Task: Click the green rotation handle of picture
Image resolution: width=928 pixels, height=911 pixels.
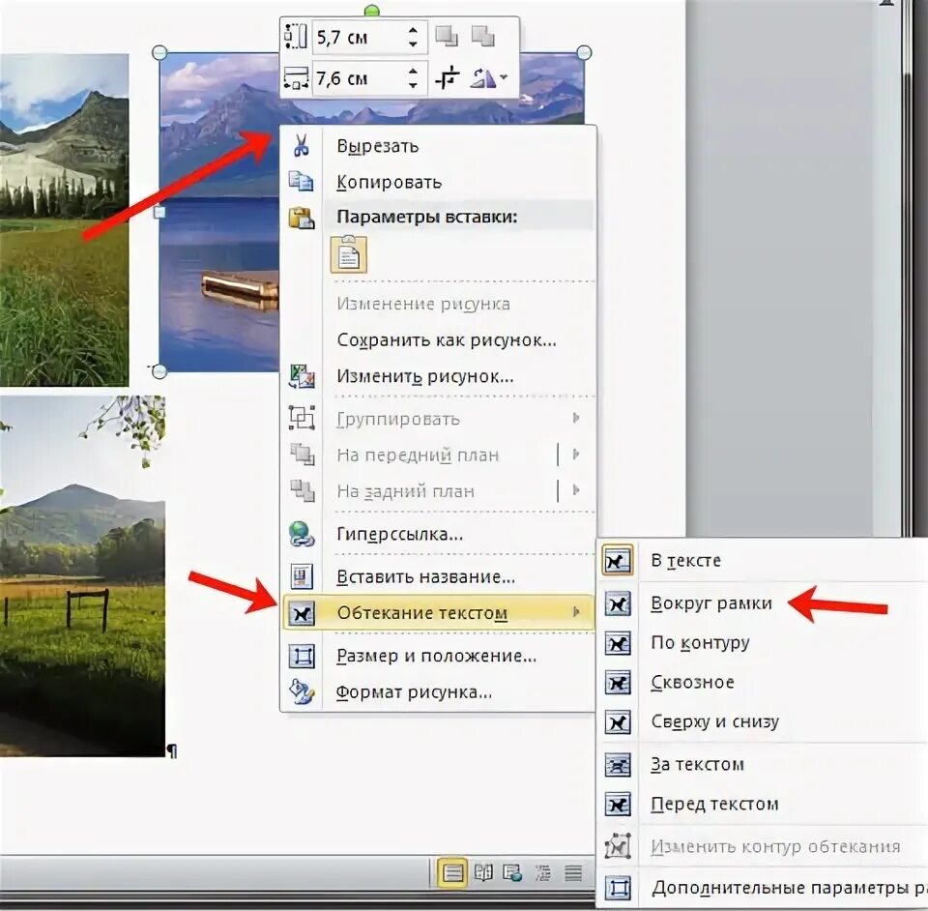Action: pyautogui.click(x=371, y=10)
